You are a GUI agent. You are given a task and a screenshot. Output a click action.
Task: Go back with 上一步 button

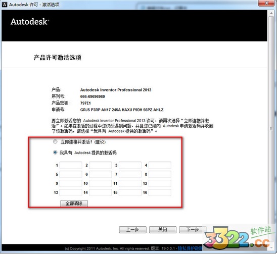click(132, 230)
